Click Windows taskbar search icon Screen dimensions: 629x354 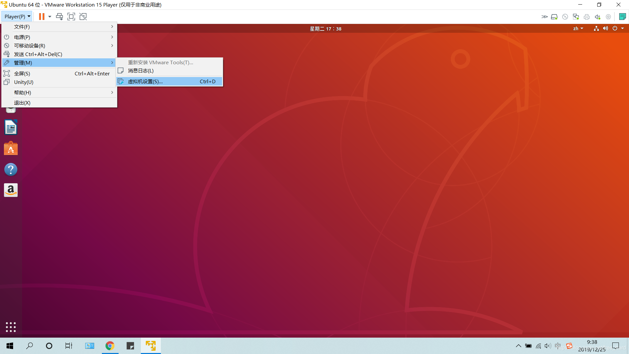point(29,346)
